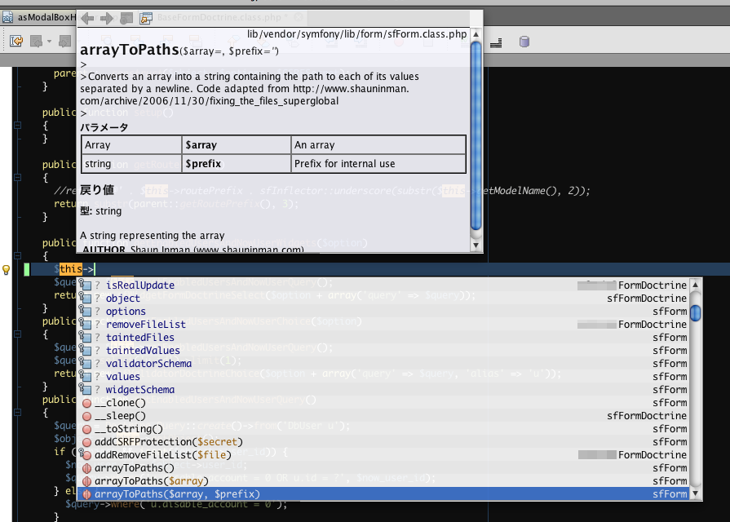Click the open source in editor icon
730x522 pixels.
pos(126,18)
